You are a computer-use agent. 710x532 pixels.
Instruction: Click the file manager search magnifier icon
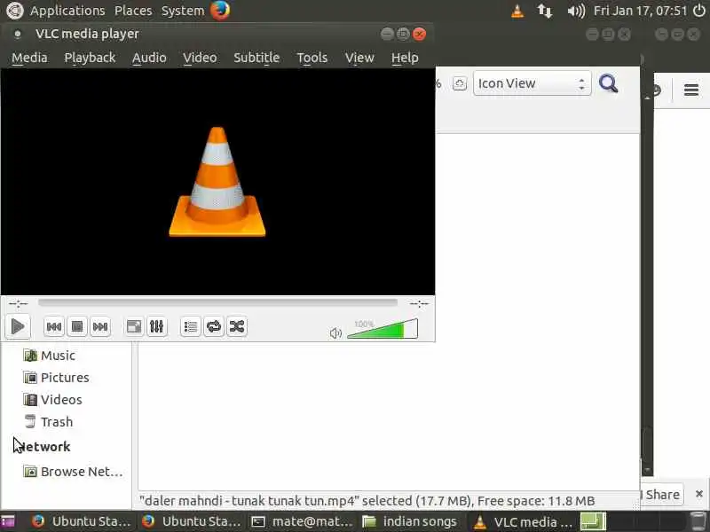pos(608,83)
